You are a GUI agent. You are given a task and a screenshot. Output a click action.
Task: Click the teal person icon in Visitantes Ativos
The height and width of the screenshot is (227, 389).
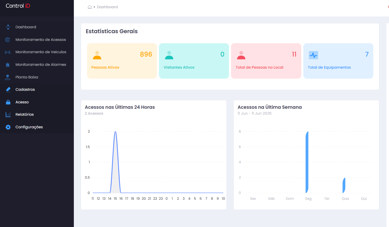tap(169, 55)
